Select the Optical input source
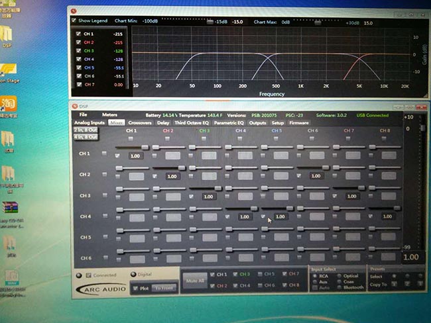This screenshot has width=431, height=323. tap(339, 276)
